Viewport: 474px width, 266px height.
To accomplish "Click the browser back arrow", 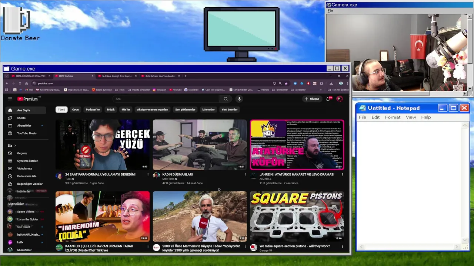I will pyautogui.click(x=7, y=83).
